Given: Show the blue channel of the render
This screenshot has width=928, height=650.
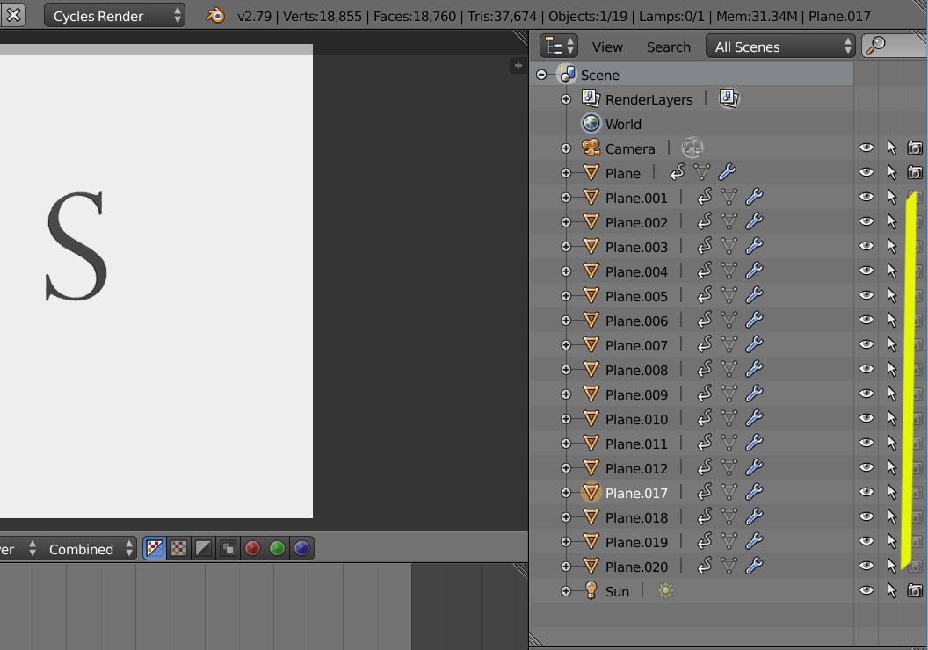Looking at the screenshot, I should click(301, 549).
